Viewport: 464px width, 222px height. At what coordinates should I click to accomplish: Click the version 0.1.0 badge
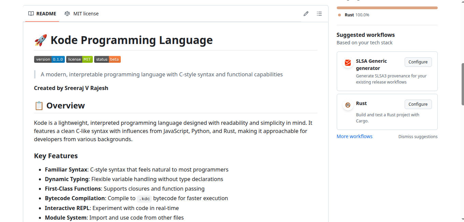coord(49,59)
